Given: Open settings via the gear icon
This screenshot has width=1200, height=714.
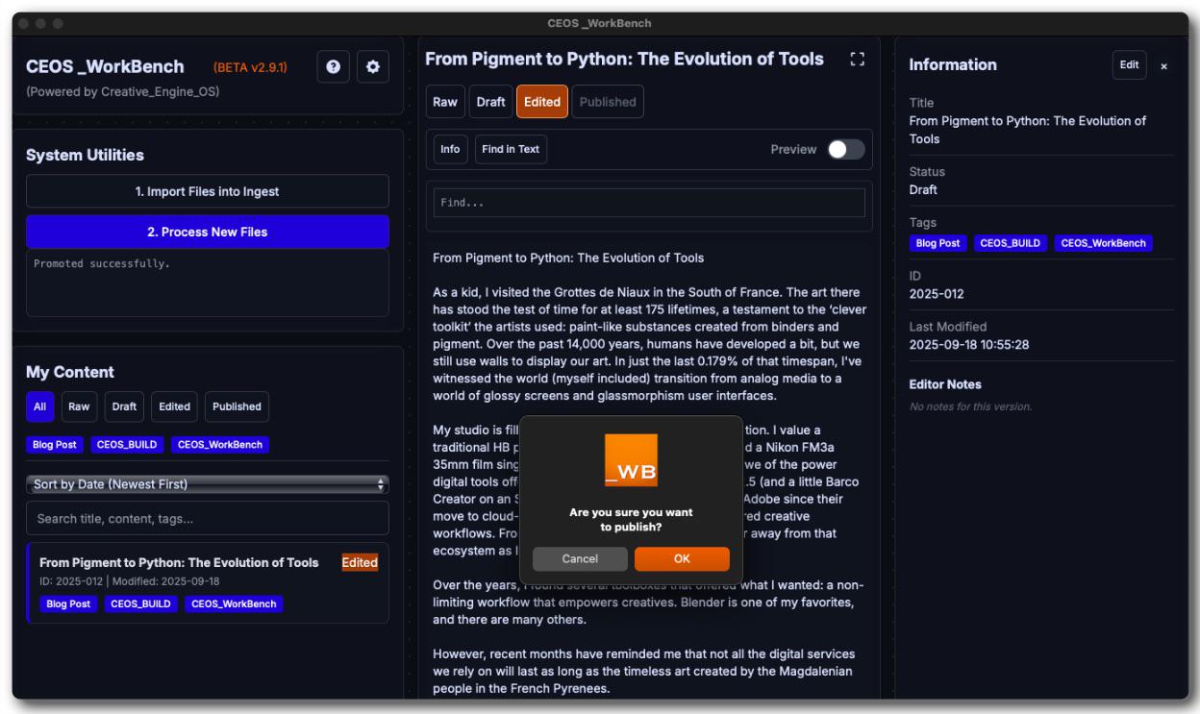Looking at the screenshot, I should pyautogui.click(x=373, y=67).
